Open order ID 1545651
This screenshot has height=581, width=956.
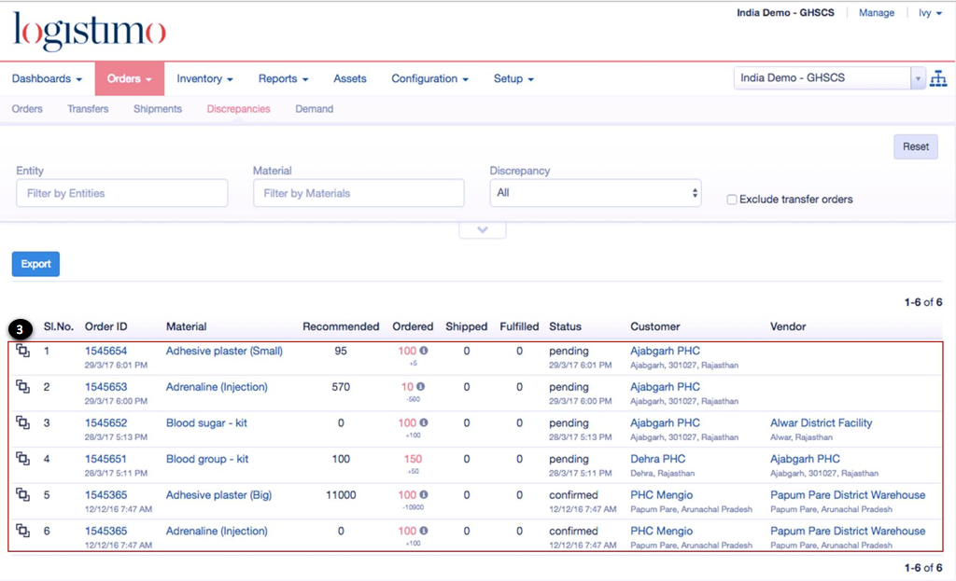tap(106, 459)
